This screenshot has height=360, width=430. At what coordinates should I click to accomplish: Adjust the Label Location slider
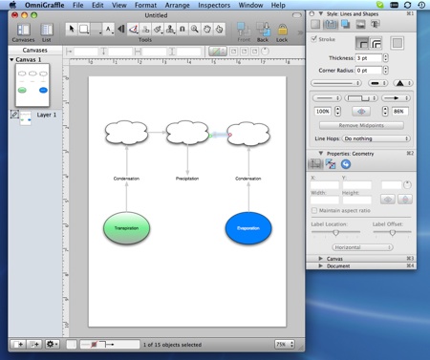click(335, 233)
